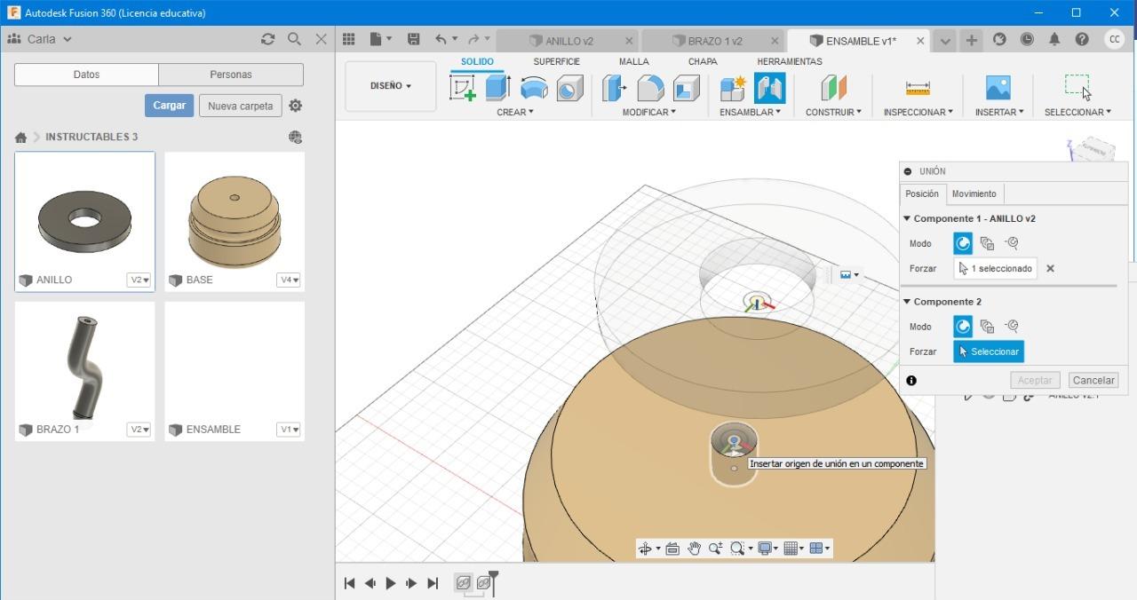Expand the CREAR menu
Screen dimensions: 1137x600
tap(515, 112)
